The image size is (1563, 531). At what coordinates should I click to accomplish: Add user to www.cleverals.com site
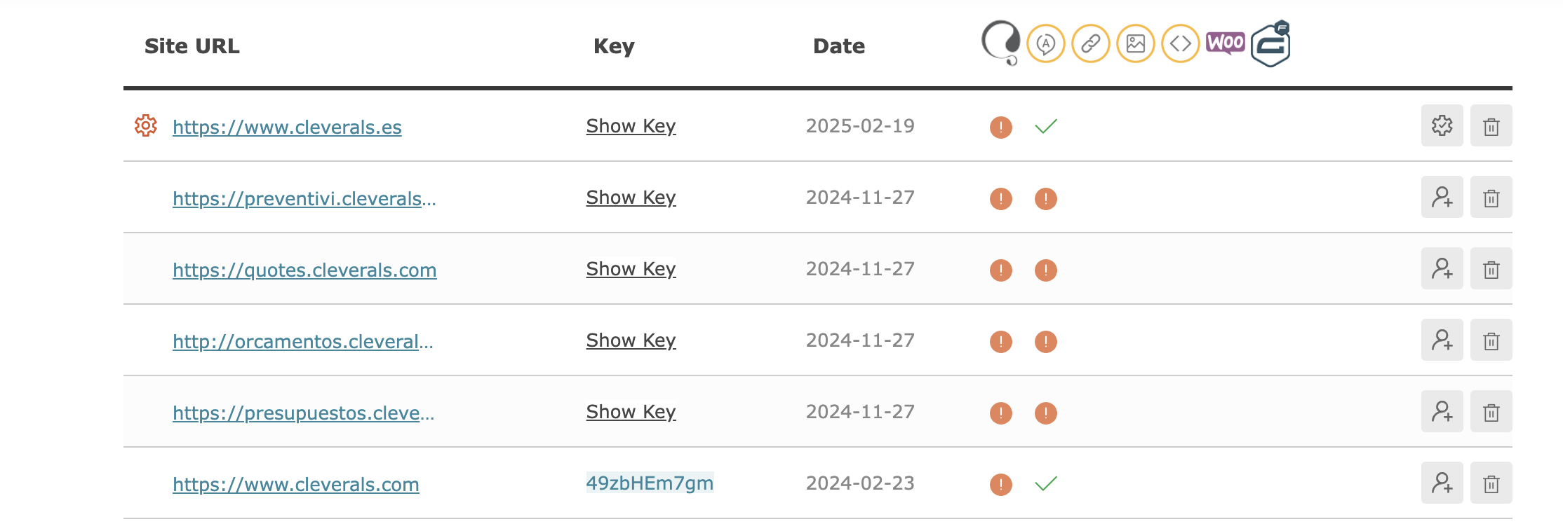1442,483
